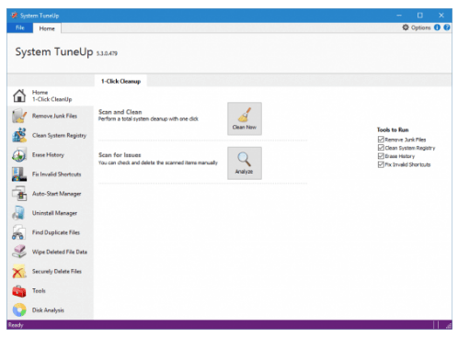Click the 'Scan for Issues' heading
This screenshot has width=458, height=337.
(x=120, y=155)
